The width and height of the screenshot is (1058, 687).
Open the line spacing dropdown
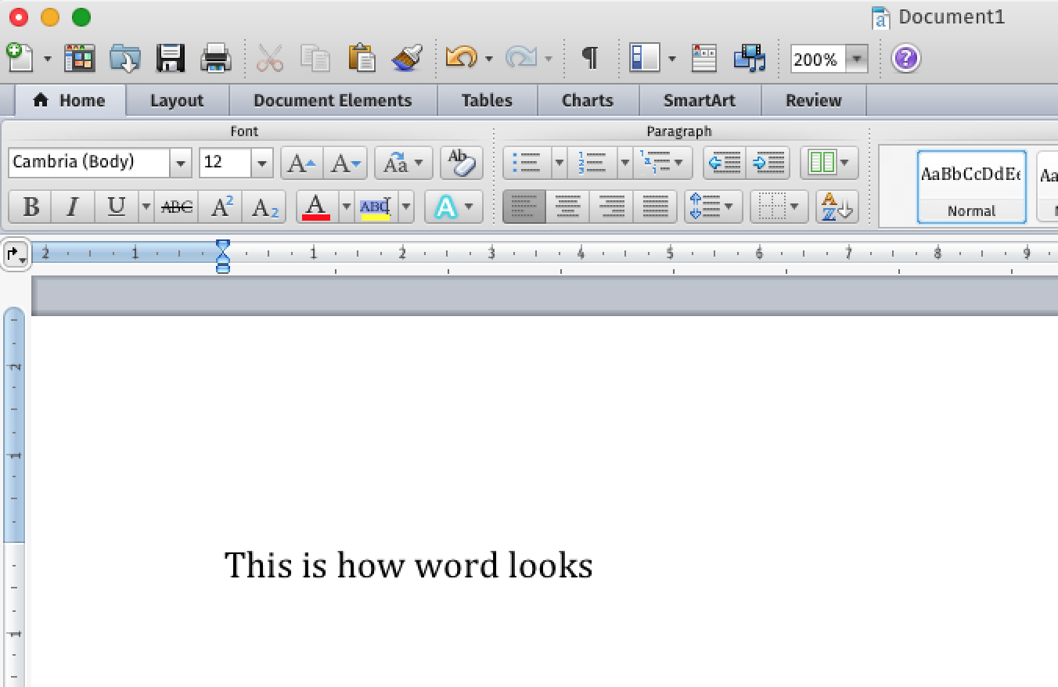[x=713, y=207]
